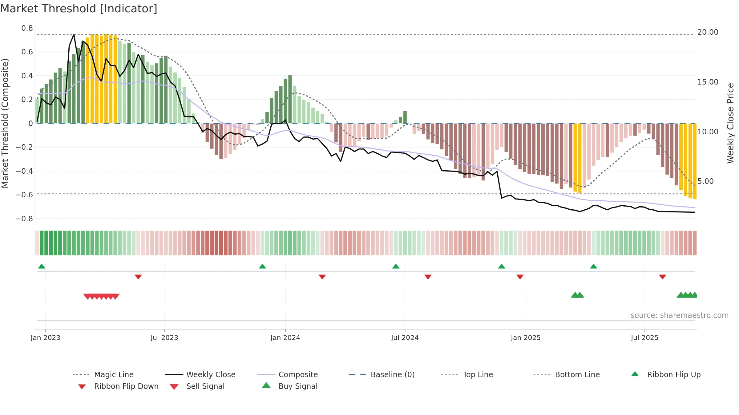Click the 20.00 right-axis price label
This screenshot has width=739, height=415.
coord(708,32)
